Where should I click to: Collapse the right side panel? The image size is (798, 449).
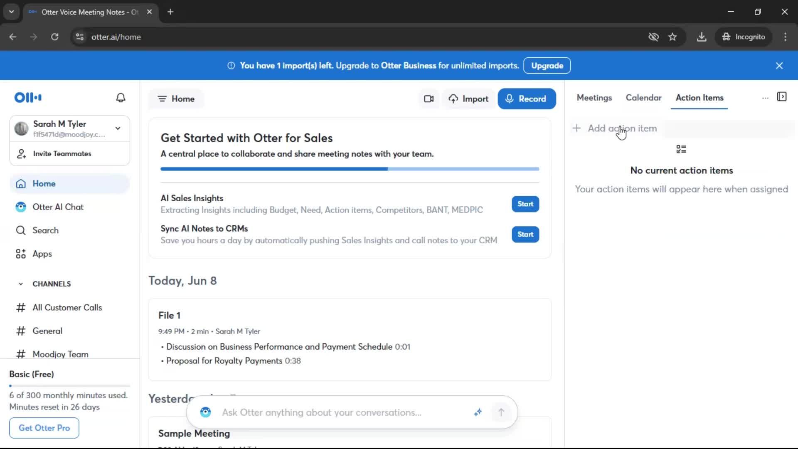782,97
